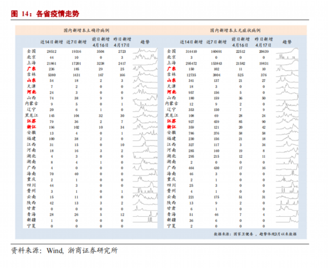Click 全国 trend sparkline in asymptomatic-cases table
Screen dimensions: 328x268
coord(290,52)
